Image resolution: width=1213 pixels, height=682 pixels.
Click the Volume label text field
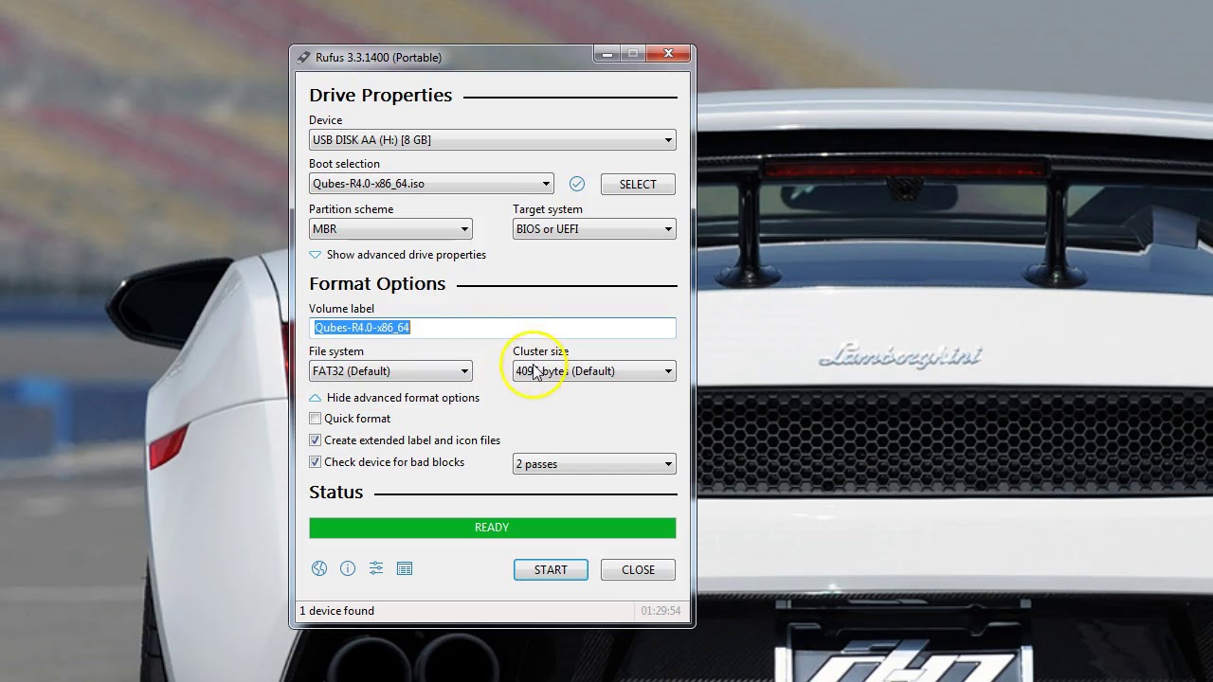coord(493,328)
